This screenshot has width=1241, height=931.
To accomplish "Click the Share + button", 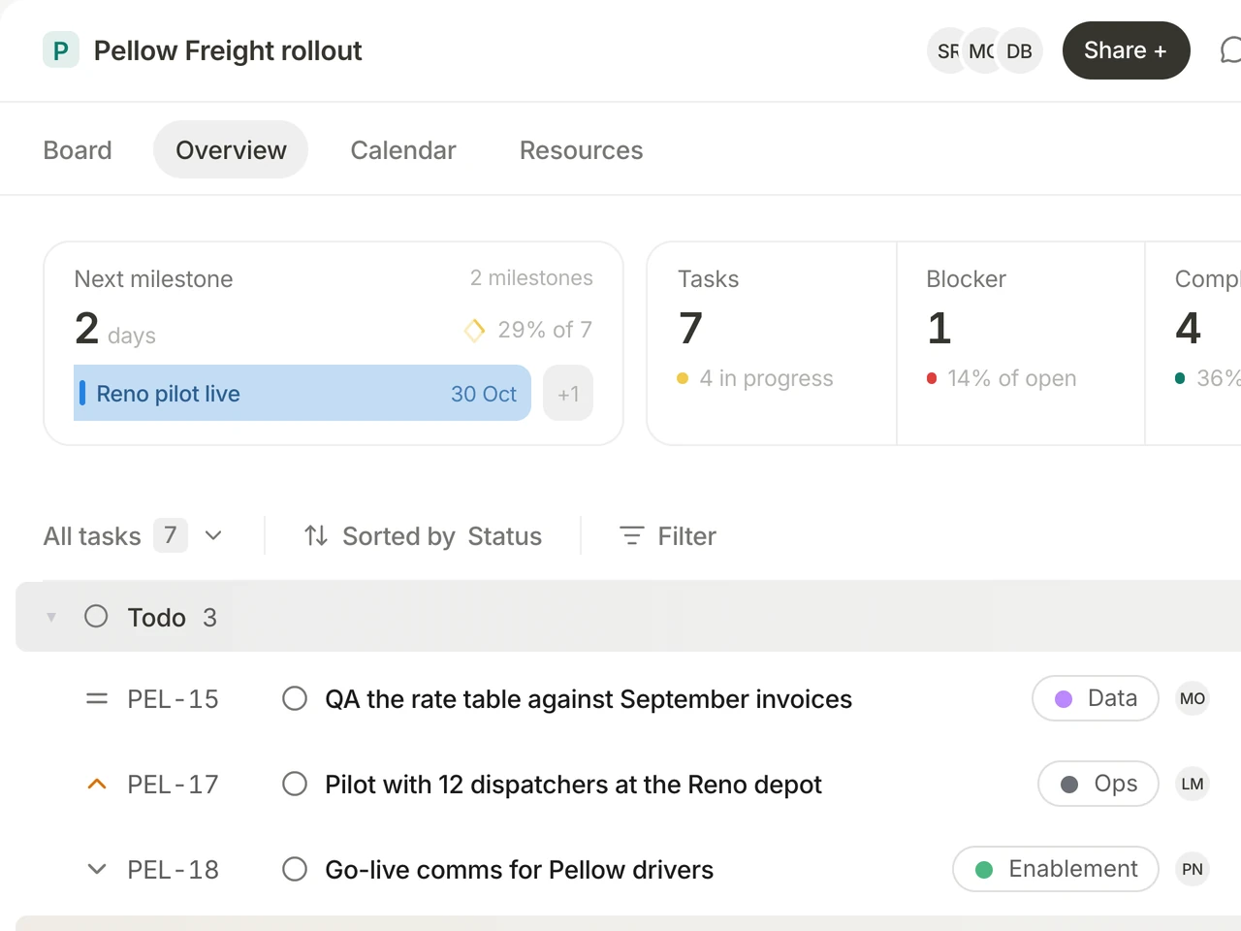I will click(1126, 50).
